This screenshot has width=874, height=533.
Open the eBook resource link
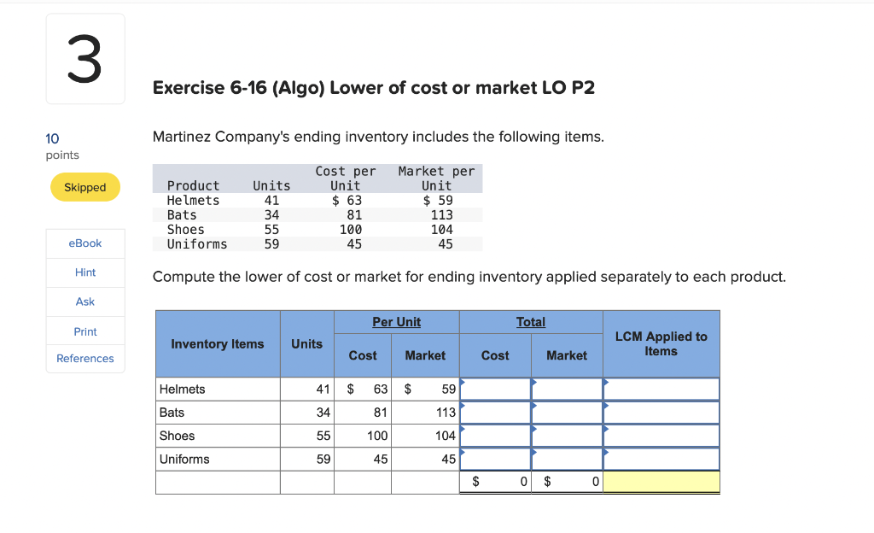(x=84, y=243)
